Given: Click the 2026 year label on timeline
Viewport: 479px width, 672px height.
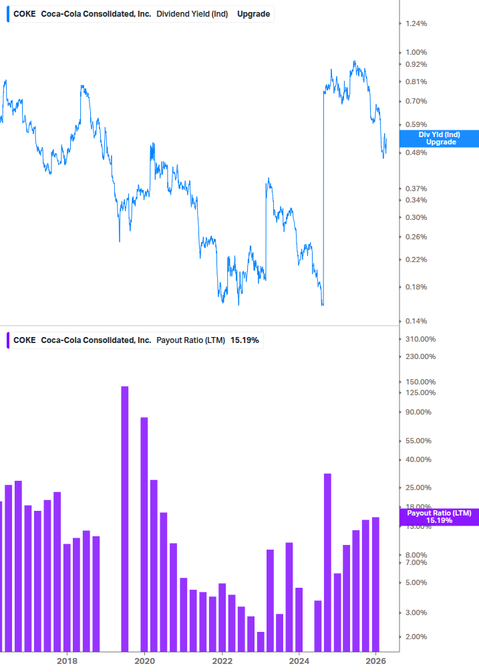Looking at the screenshot, I should [x=376, y=659].
